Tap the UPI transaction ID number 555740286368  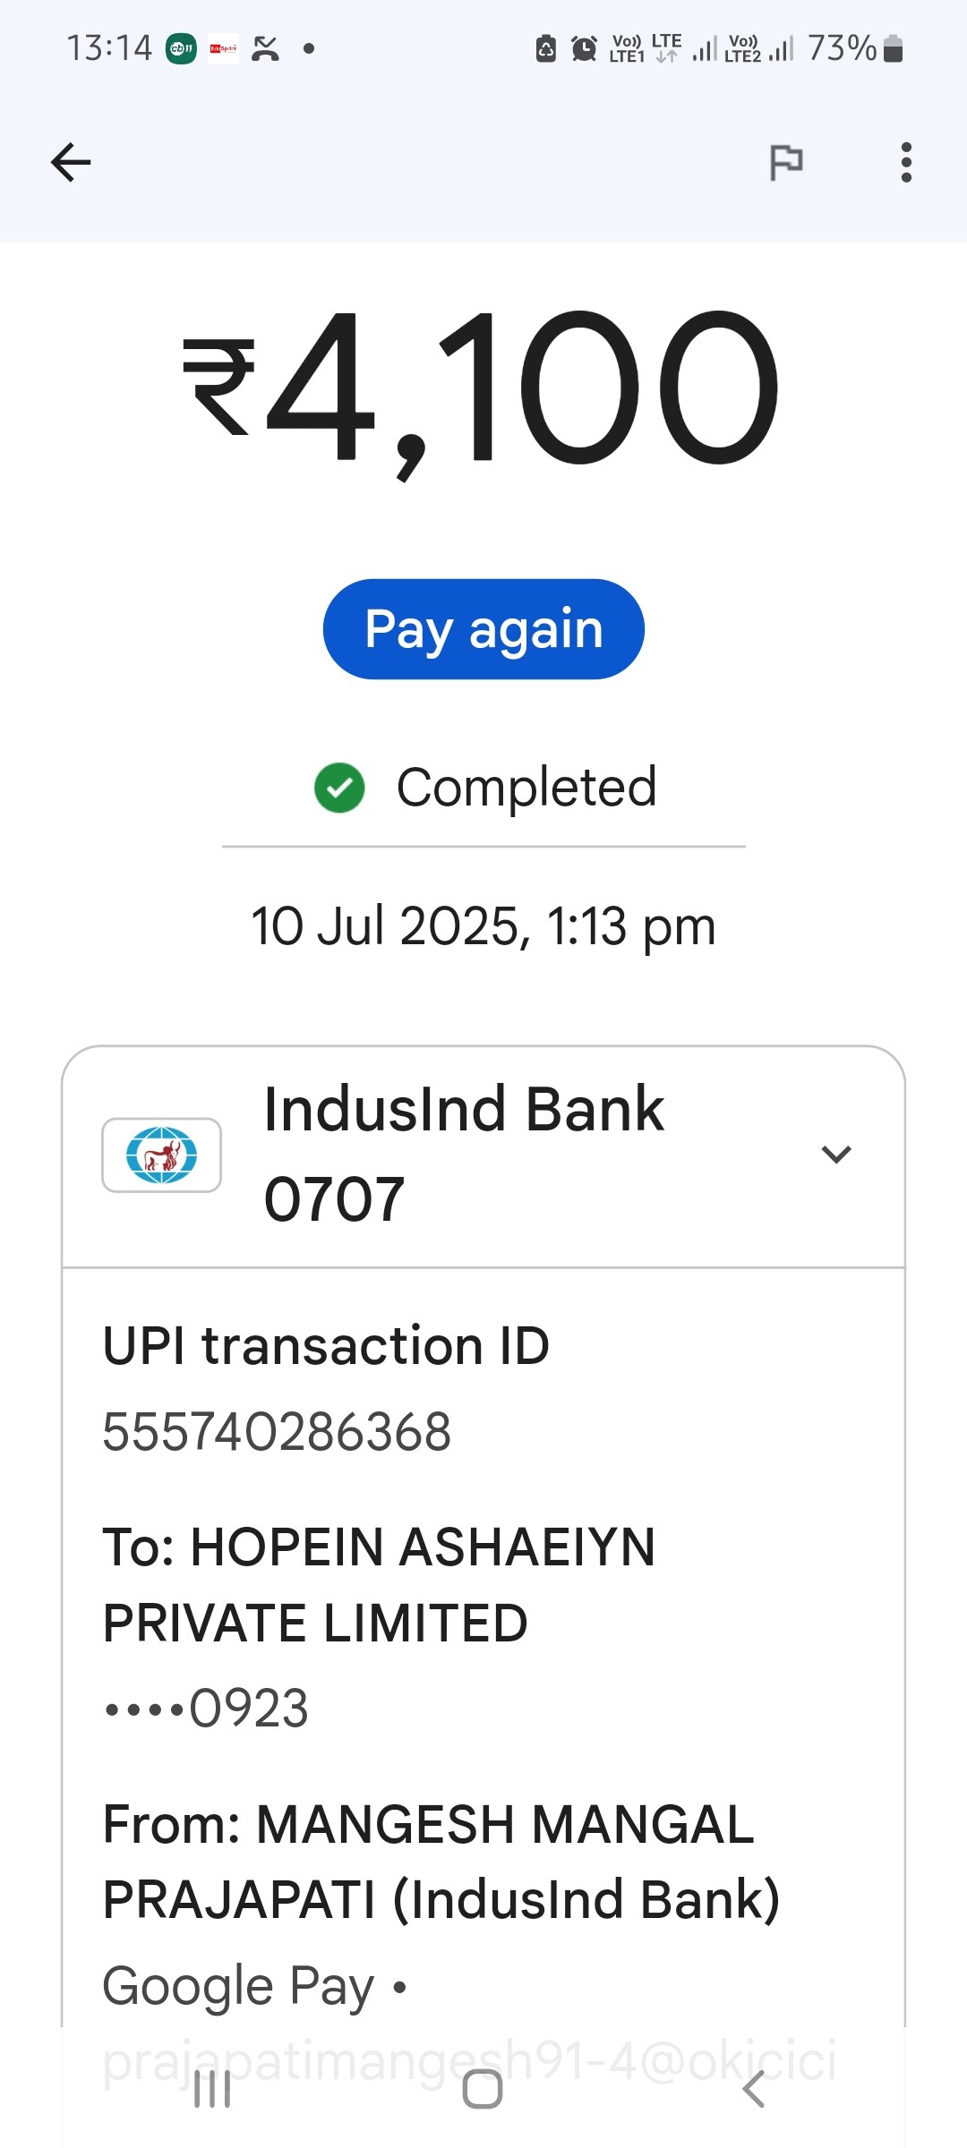coord(277,1431)
